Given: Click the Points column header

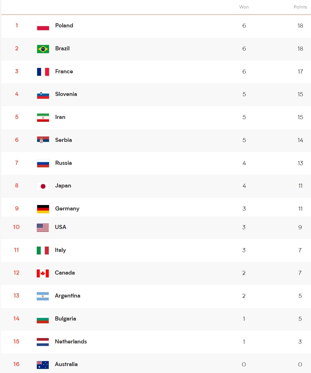Looking at the screenshot, I should [x=300, y=7].
